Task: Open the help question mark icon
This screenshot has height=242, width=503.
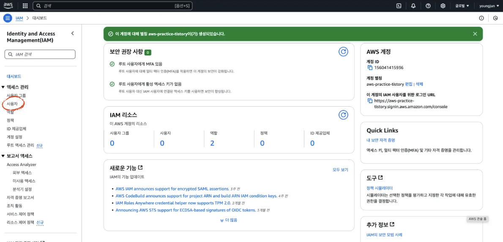Action: click(x=428, y=6)
